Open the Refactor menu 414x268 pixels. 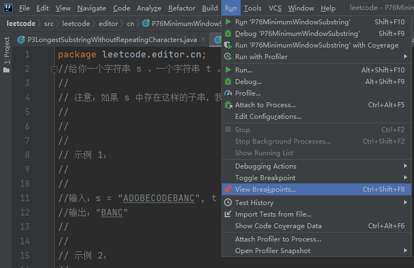[x=182, y=8]
